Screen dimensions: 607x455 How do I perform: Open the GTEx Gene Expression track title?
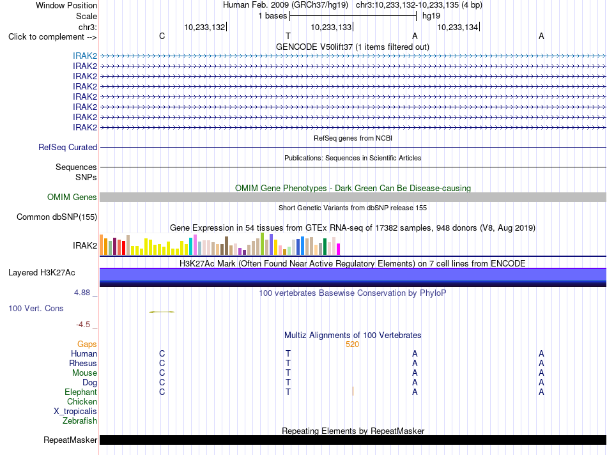[353, 227]
